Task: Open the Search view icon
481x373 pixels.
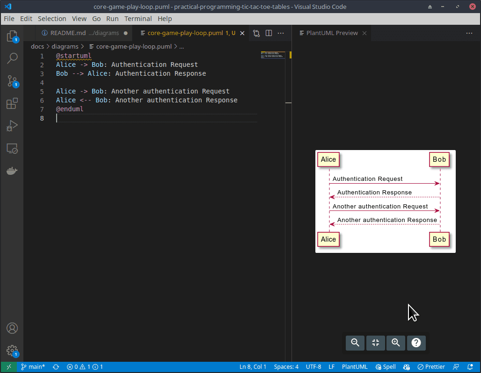Action: click(12, 58)
